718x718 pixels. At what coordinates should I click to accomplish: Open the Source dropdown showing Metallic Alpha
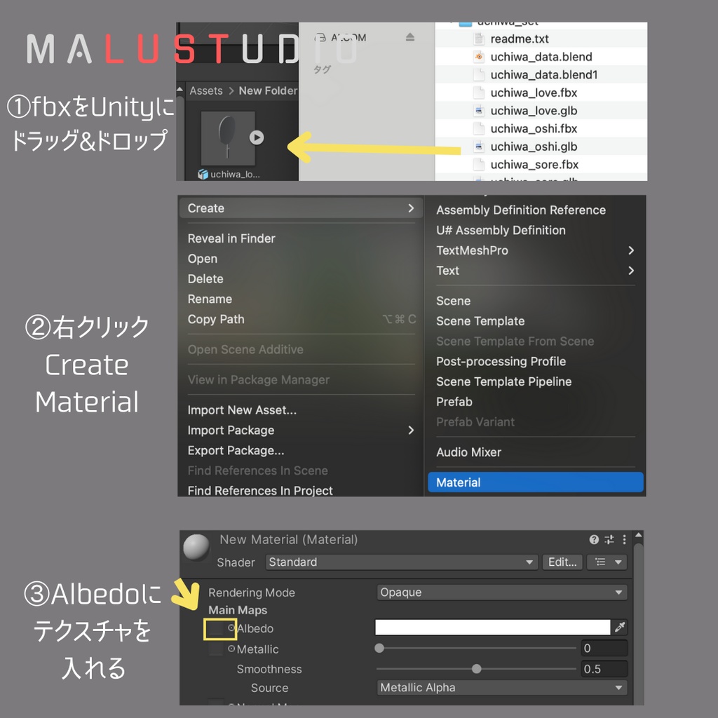(x=501, y=688)
